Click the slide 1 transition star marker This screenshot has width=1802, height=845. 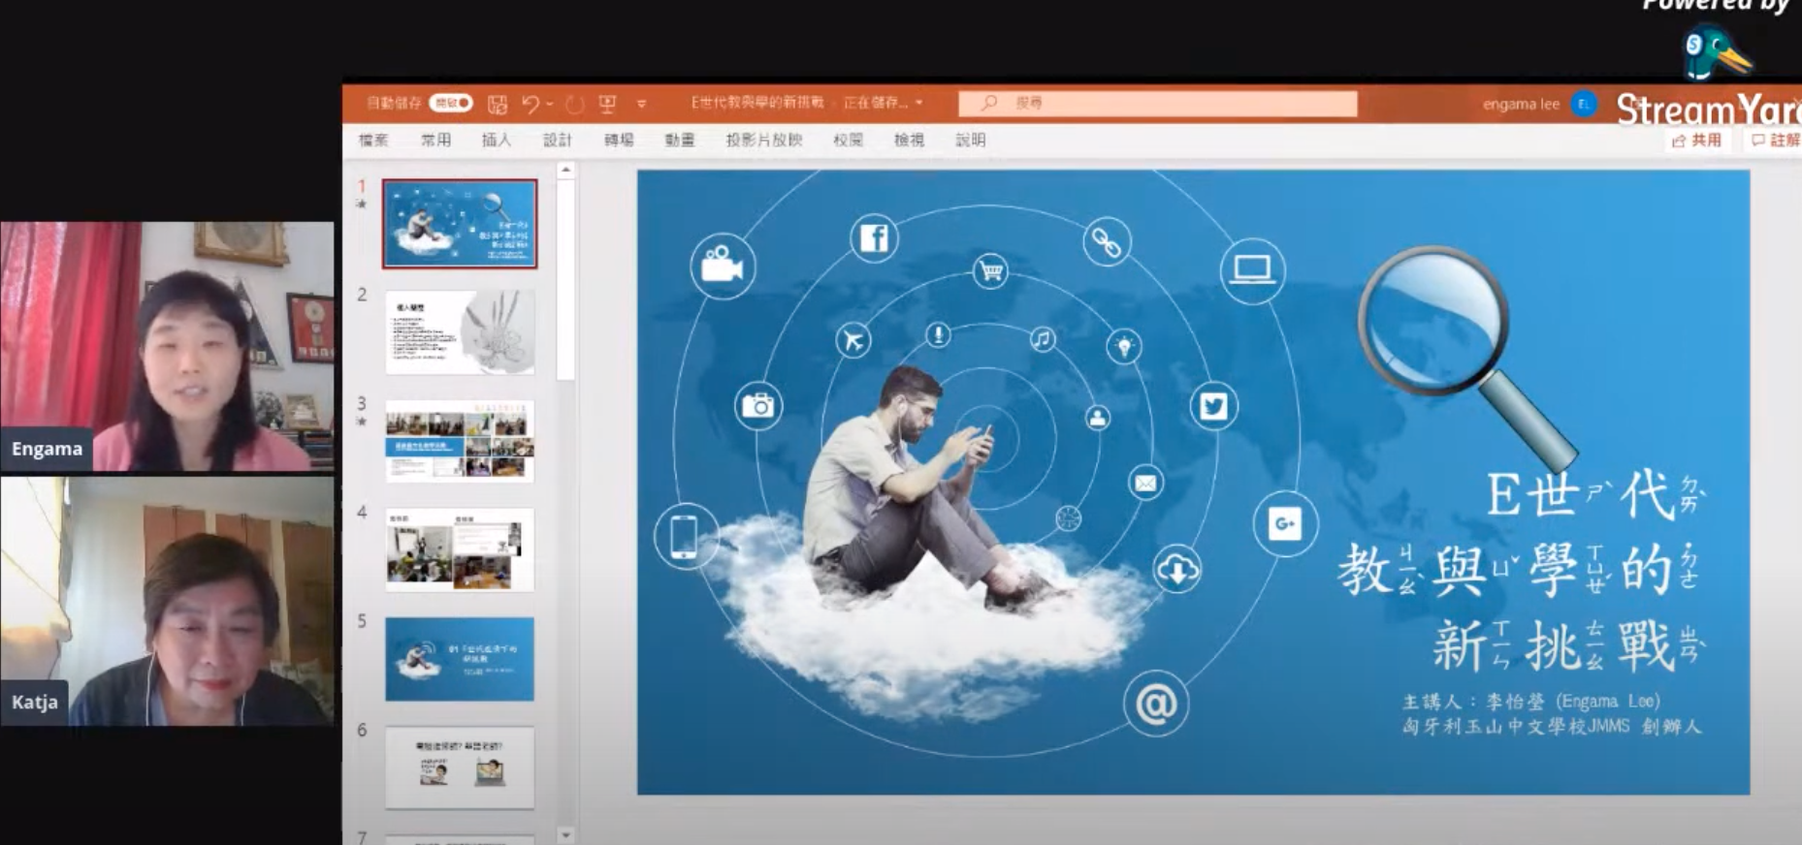[x=362, y=204]
